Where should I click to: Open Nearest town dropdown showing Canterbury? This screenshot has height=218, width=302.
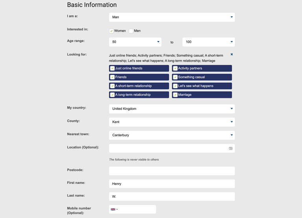(172, 135)
